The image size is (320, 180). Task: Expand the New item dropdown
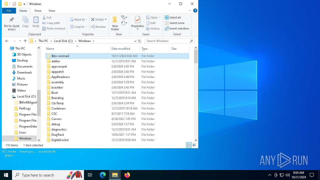point(124,17)
